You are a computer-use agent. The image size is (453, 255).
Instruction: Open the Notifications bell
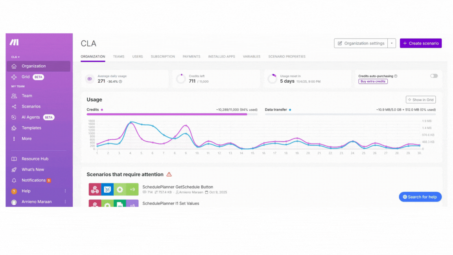[x=14, y=180]
